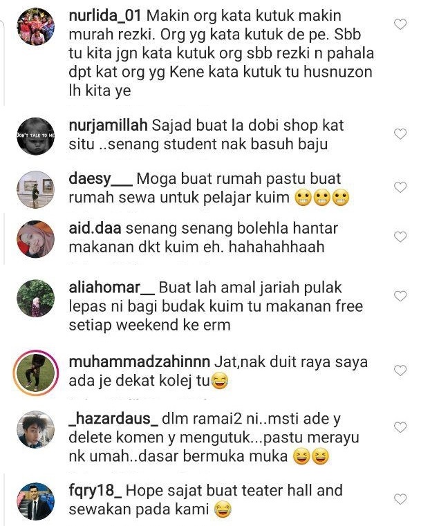Open fqry18_'s profile photo

coord(35,501)
